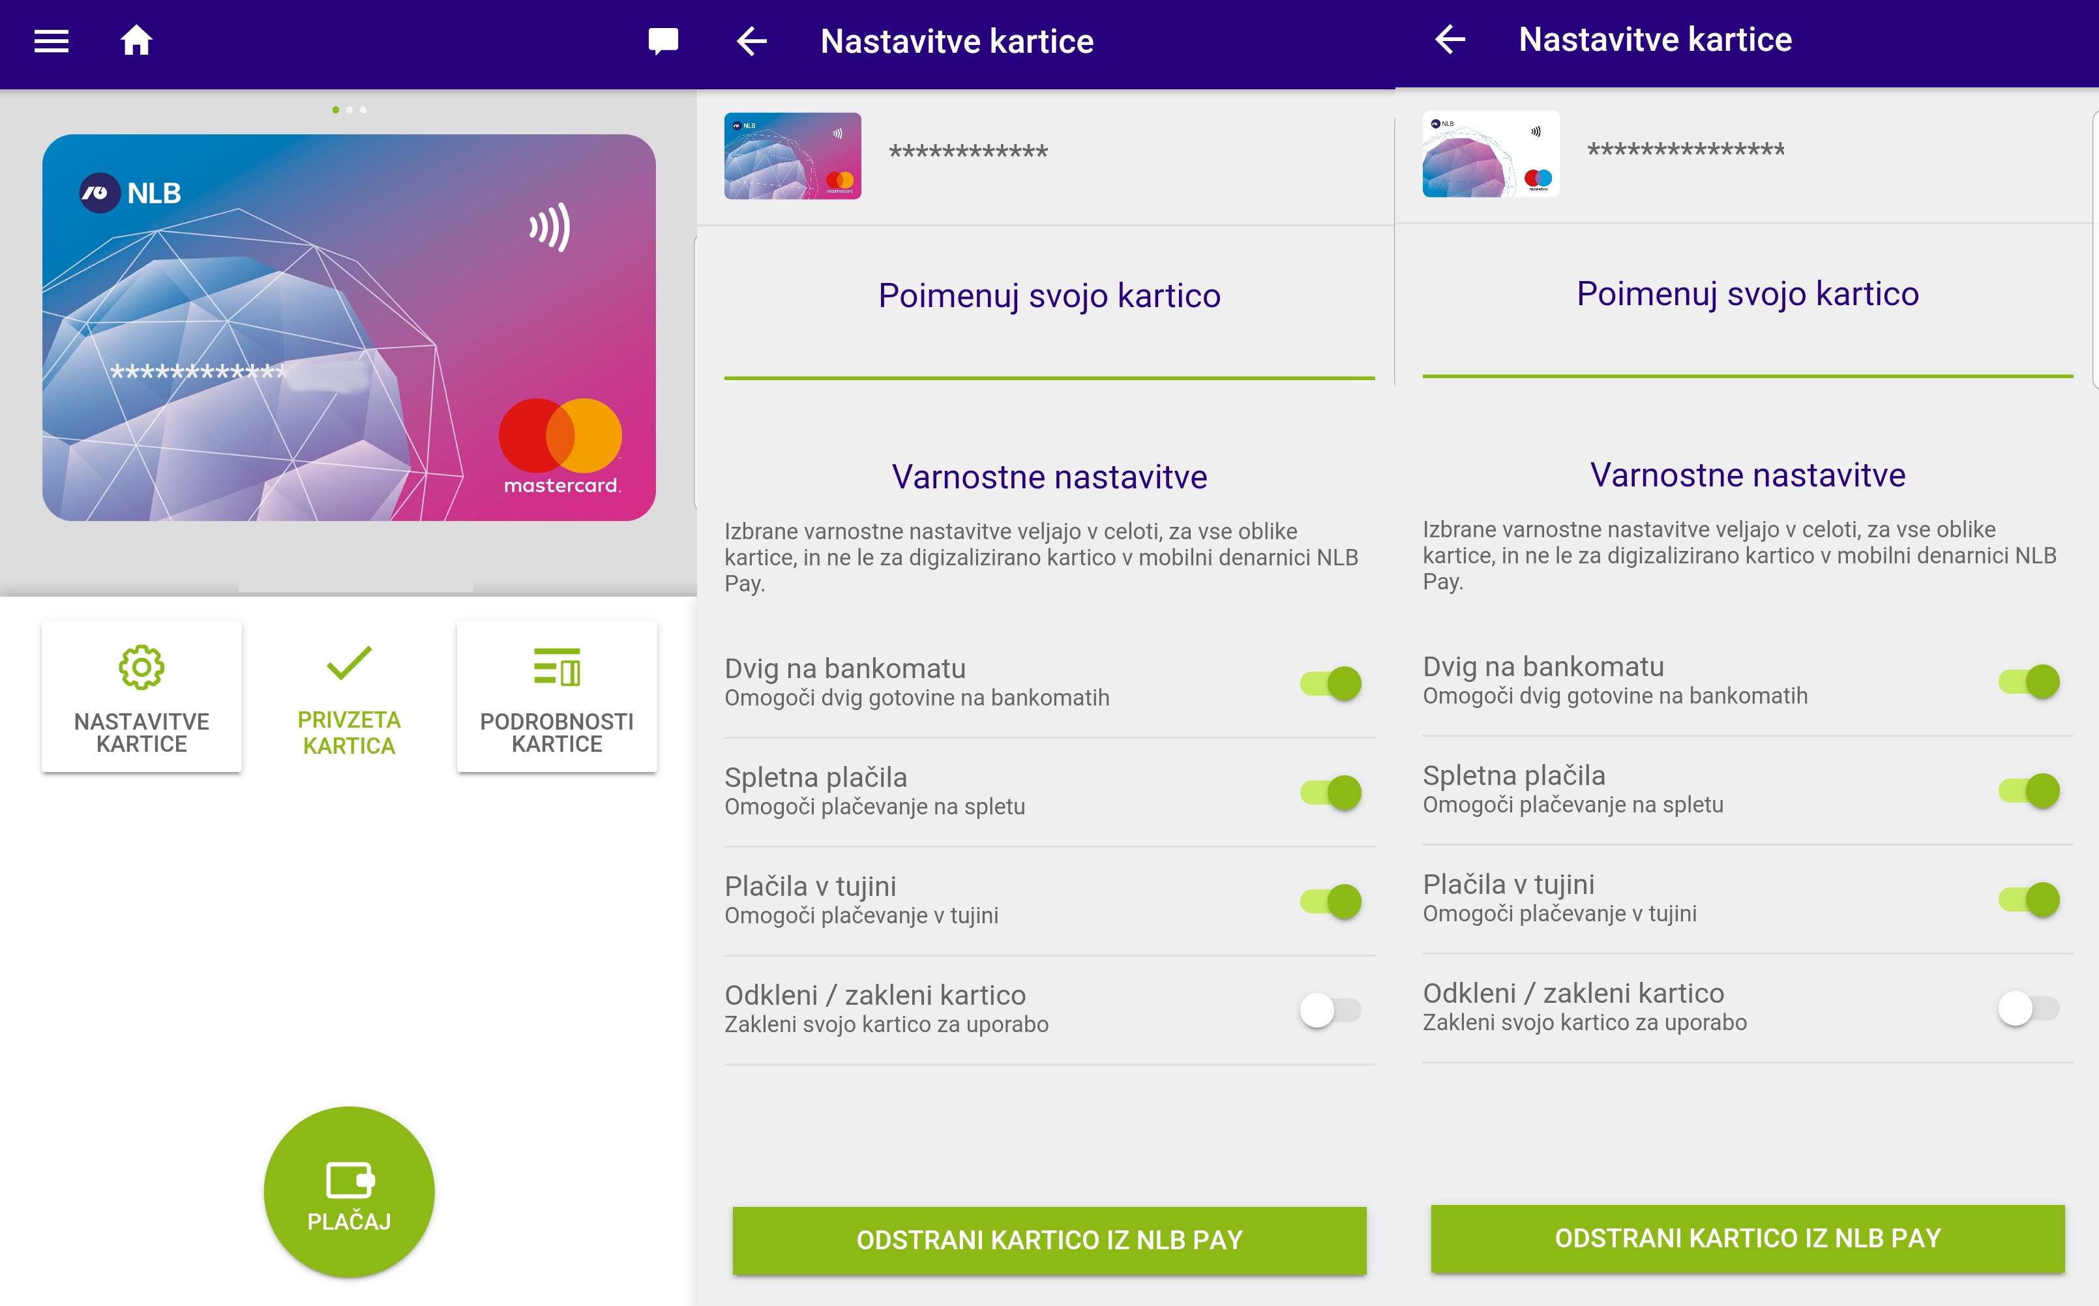Enable card lock switch in middle panel
Screen dimensions: 2099x1306
pos(1331,1010)
